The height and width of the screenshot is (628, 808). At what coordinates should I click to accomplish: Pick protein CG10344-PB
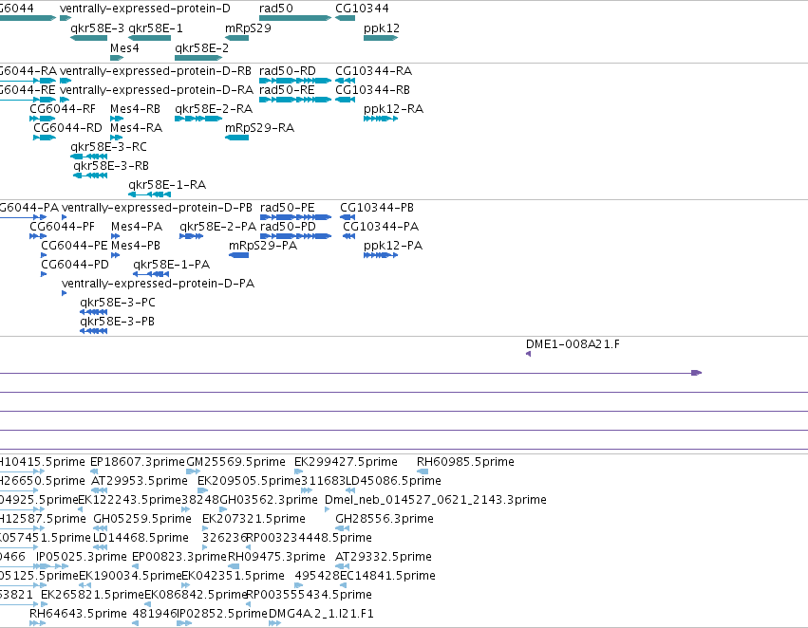[x=377, y=208]
